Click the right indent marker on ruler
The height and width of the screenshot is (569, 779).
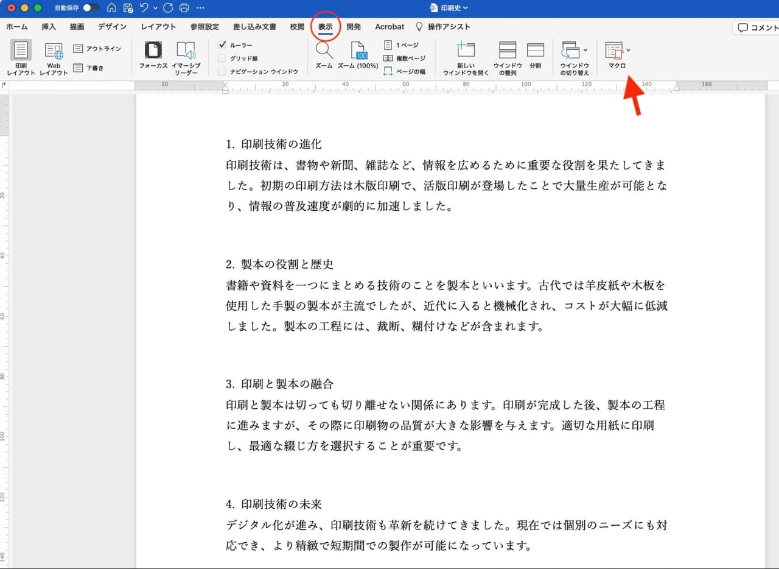pyautogui.click(x=676, y=89)
